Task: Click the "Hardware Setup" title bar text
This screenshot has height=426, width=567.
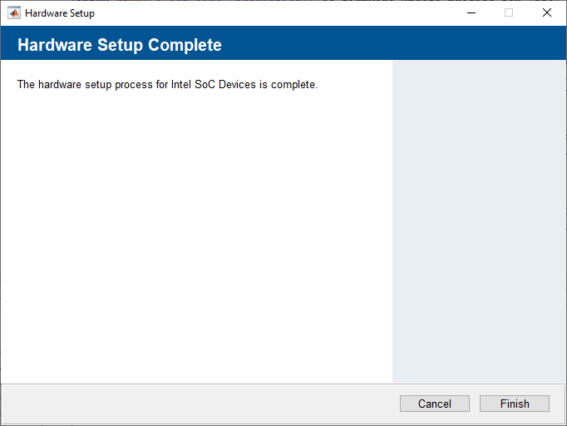Action: click(60, 13)
